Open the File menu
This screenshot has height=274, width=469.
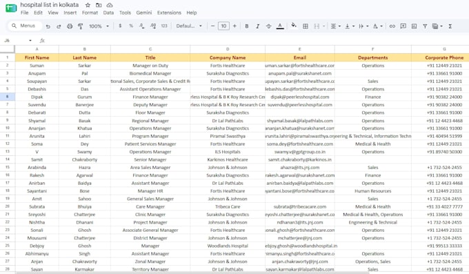point(25,12)
